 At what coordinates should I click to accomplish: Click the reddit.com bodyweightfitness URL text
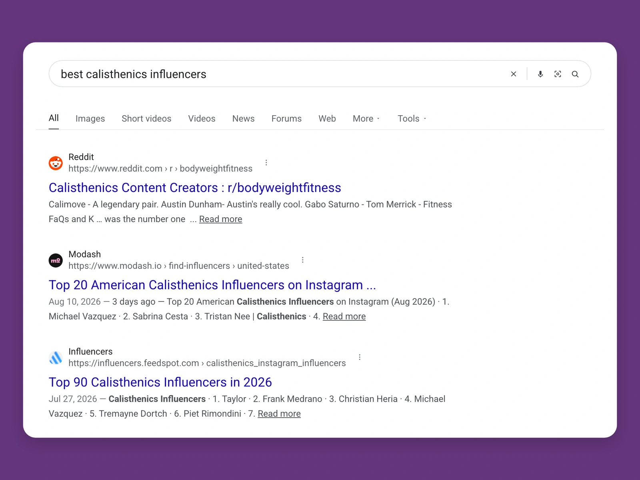click(x=160, y=169)
